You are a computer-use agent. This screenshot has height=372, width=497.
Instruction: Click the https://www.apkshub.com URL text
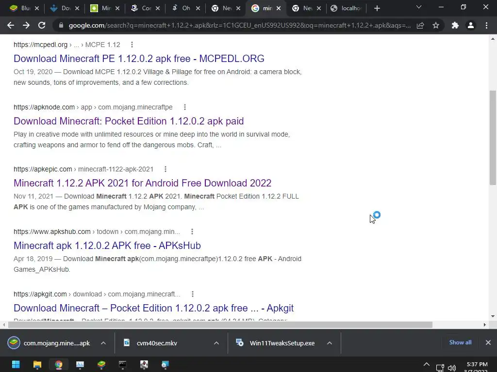coord(52,232)
